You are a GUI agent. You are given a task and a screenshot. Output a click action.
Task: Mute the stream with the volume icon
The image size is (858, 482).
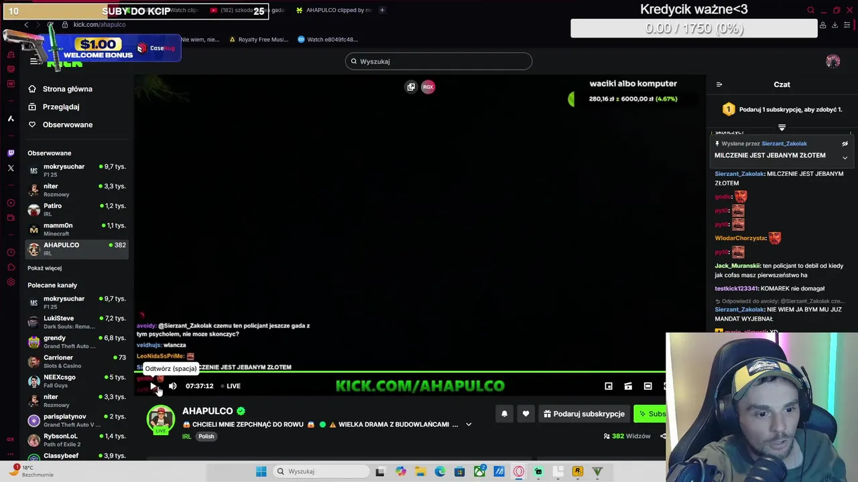click(172, 386)
